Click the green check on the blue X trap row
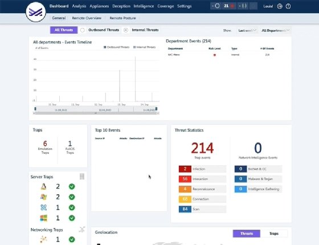The image size is (319, 245). (72, 207)
